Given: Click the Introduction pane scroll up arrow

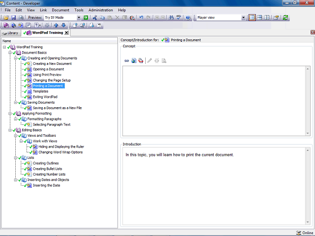Looking at the screenshot, I should pos(308,150).
